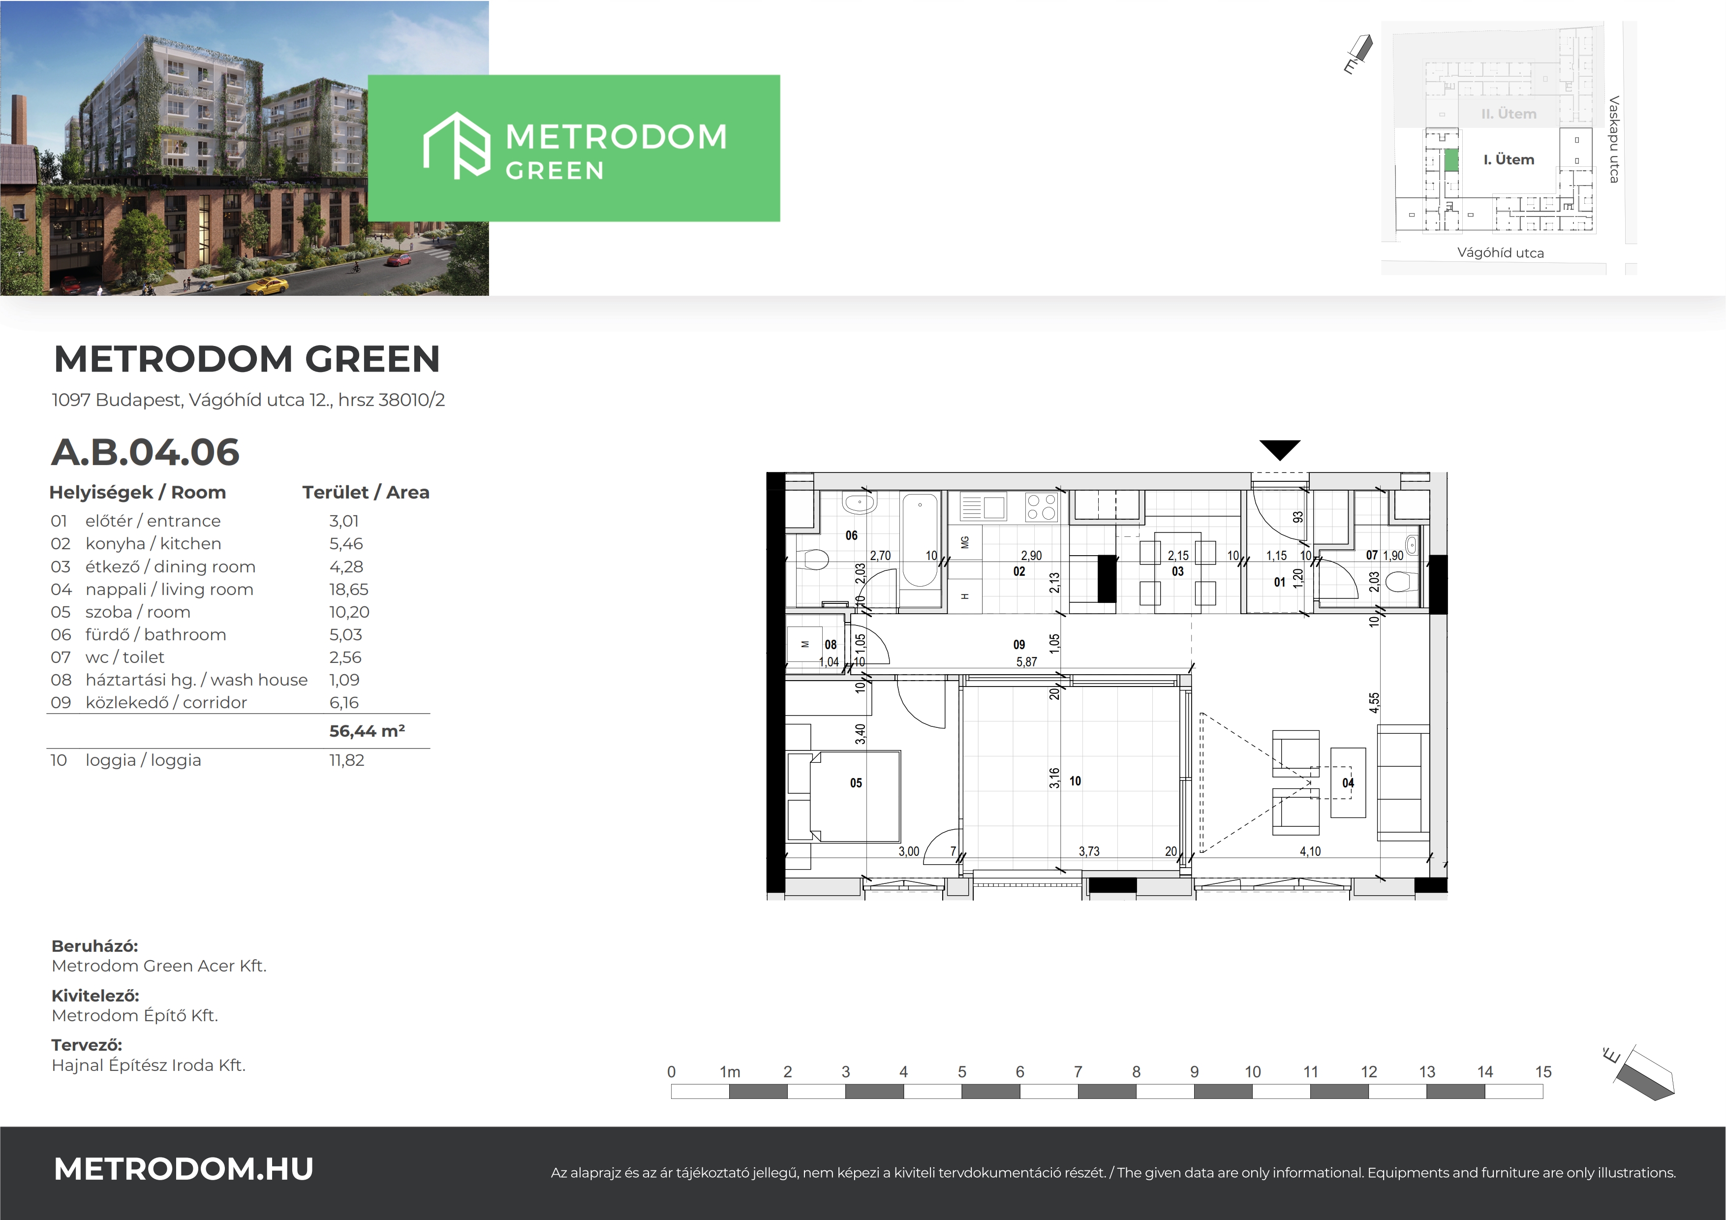
Task: Click the bedroom dimension '3,00' on plan
Action: pos(909,852)
